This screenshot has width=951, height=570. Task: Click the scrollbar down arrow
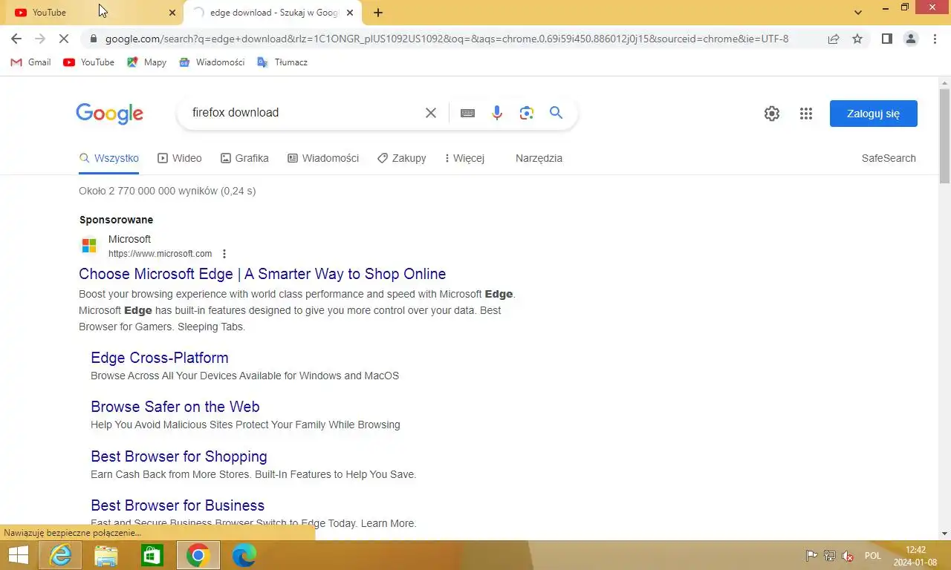tap(944, 534)
